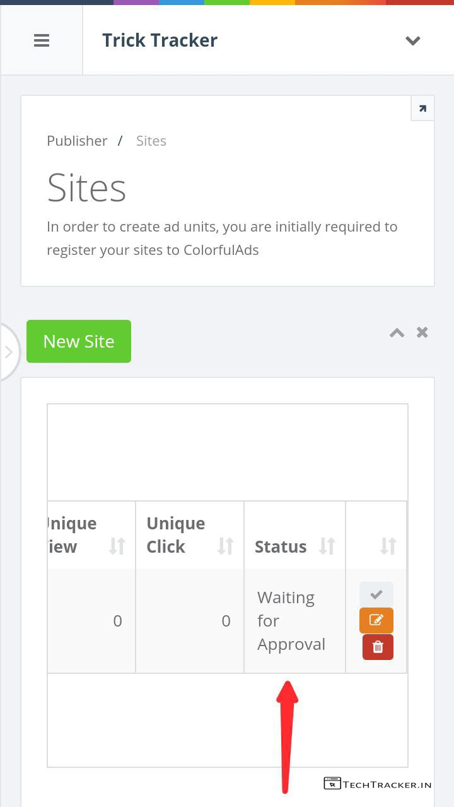
Task: Sort by the Unique View column arrows
Action: pos(117,546)
